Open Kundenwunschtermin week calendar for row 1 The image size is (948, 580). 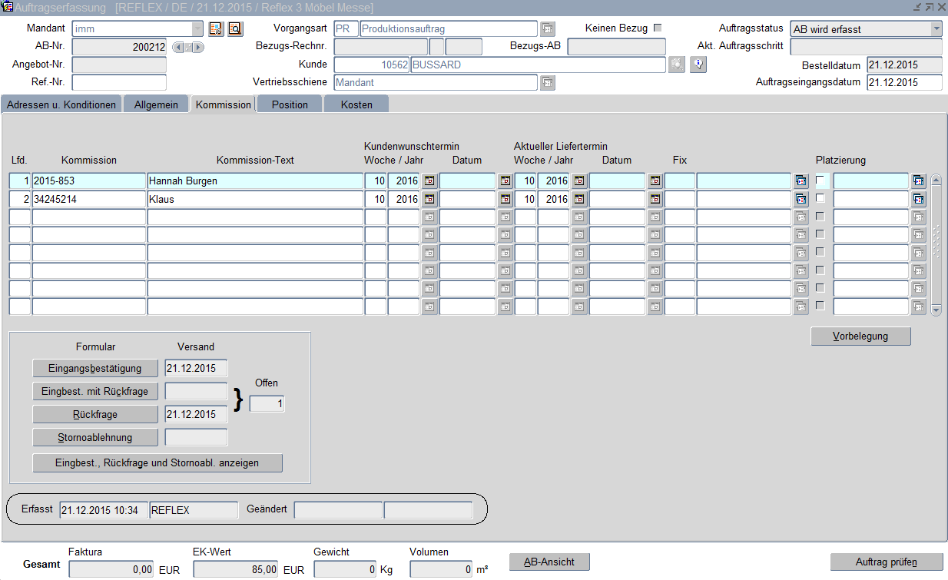click(x=429, y=181)
